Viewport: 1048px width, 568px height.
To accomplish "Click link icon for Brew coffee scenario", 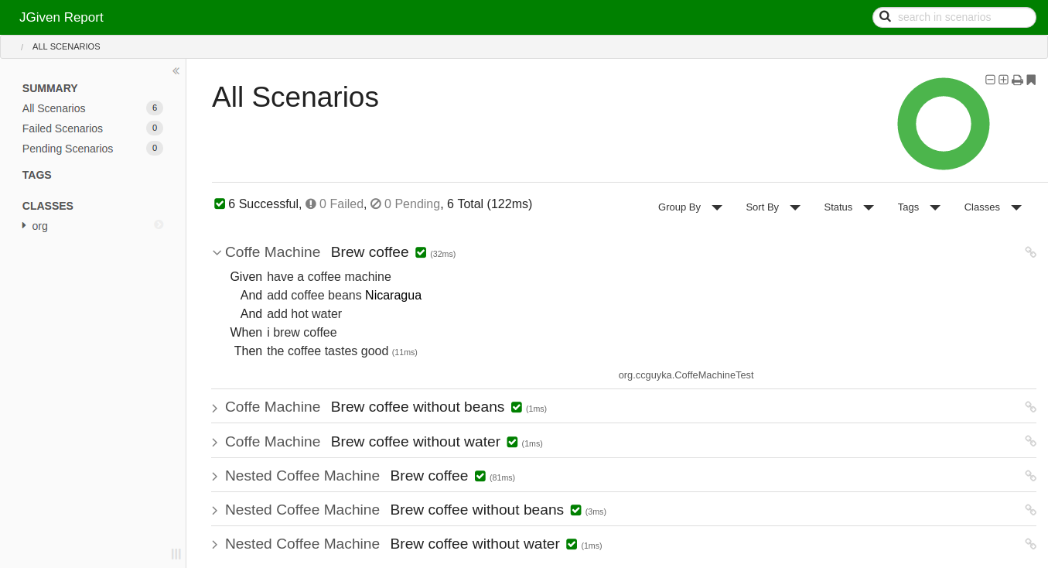I will (x=1030, y=252).
